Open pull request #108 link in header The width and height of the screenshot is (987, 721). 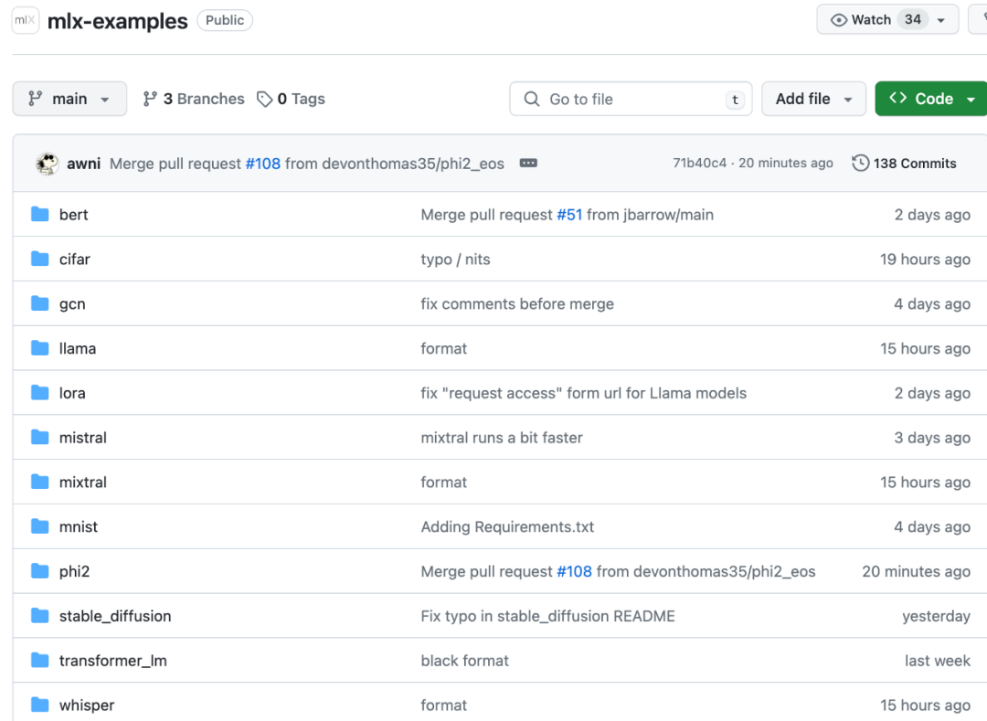pos(263,164)
